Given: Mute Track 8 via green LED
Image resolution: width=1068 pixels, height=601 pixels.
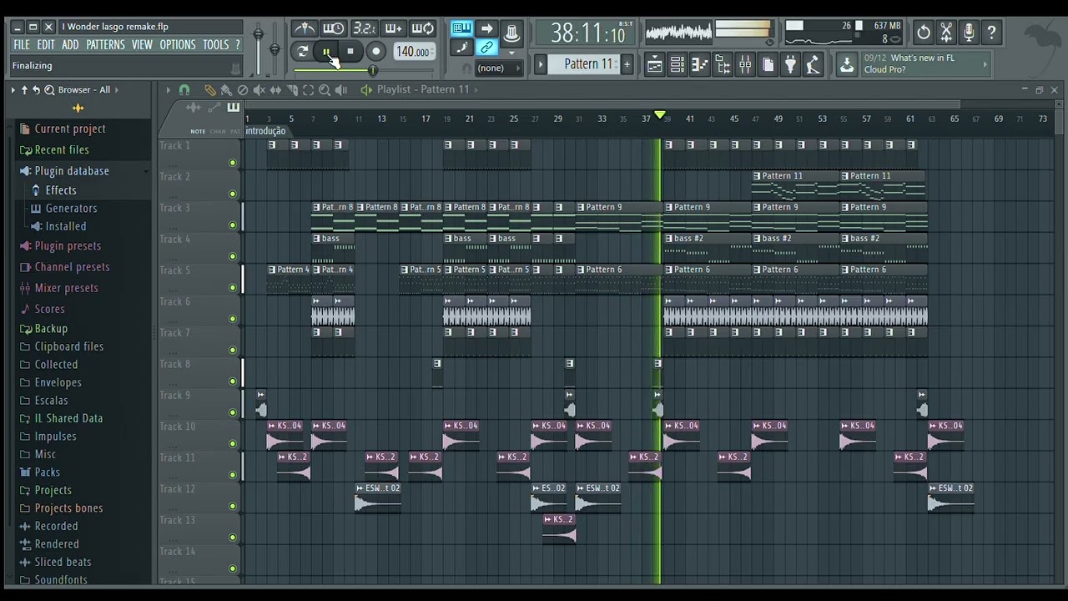Looking at the screenshot, I should (232, 381).
